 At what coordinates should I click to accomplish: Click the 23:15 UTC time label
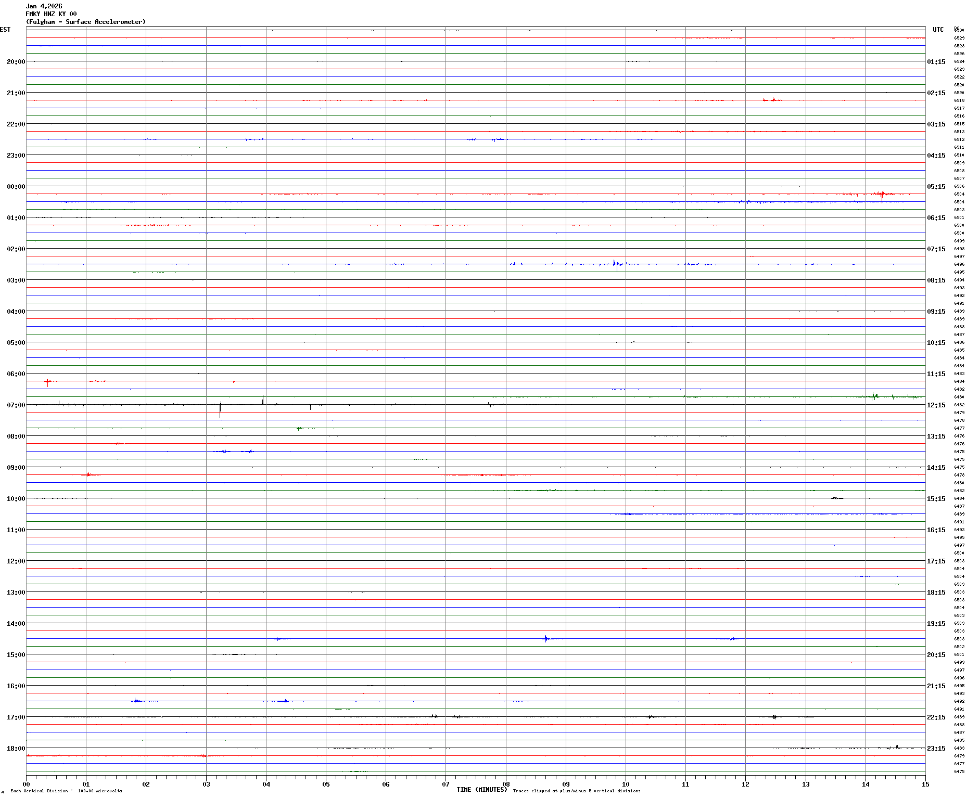click(936, 749)
